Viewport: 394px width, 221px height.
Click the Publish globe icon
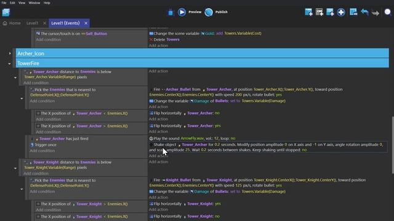click(x=209, y=12)
